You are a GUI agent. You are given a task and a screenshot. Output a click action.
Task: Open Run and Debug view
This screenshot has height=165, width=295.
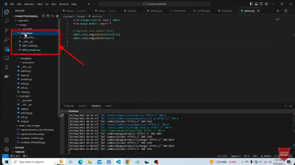click(7, 40)
